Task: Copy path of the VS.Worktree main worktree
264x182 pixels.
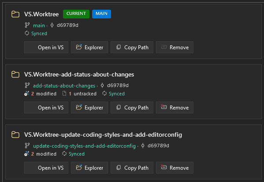Action: click(132, 47)
